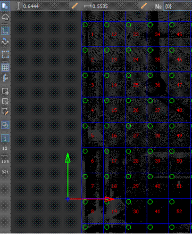This screenshot has height=234, width=192.
Task: Click the width field showing 0.5535
Action: click(115, 6)
